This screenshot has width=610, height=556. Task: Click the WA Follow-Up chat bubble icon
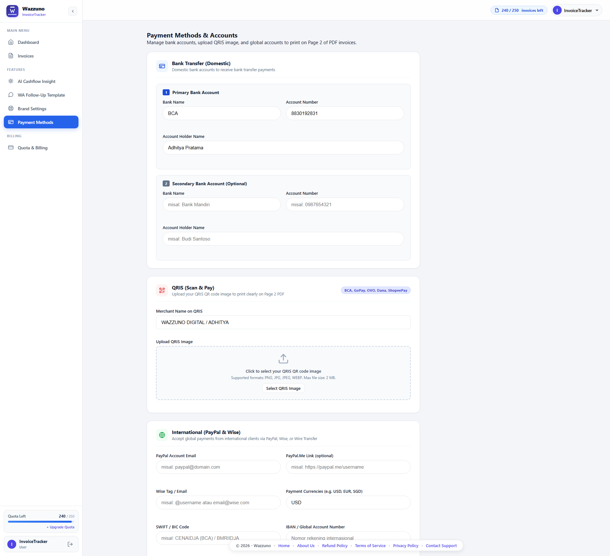tap(11, 95)
